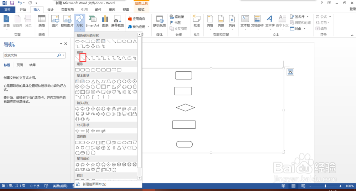This screenshot has height=191, width=356.
Task: Select the curve shape under 线条
Action: pyautogui.click(x=124, y=58)
